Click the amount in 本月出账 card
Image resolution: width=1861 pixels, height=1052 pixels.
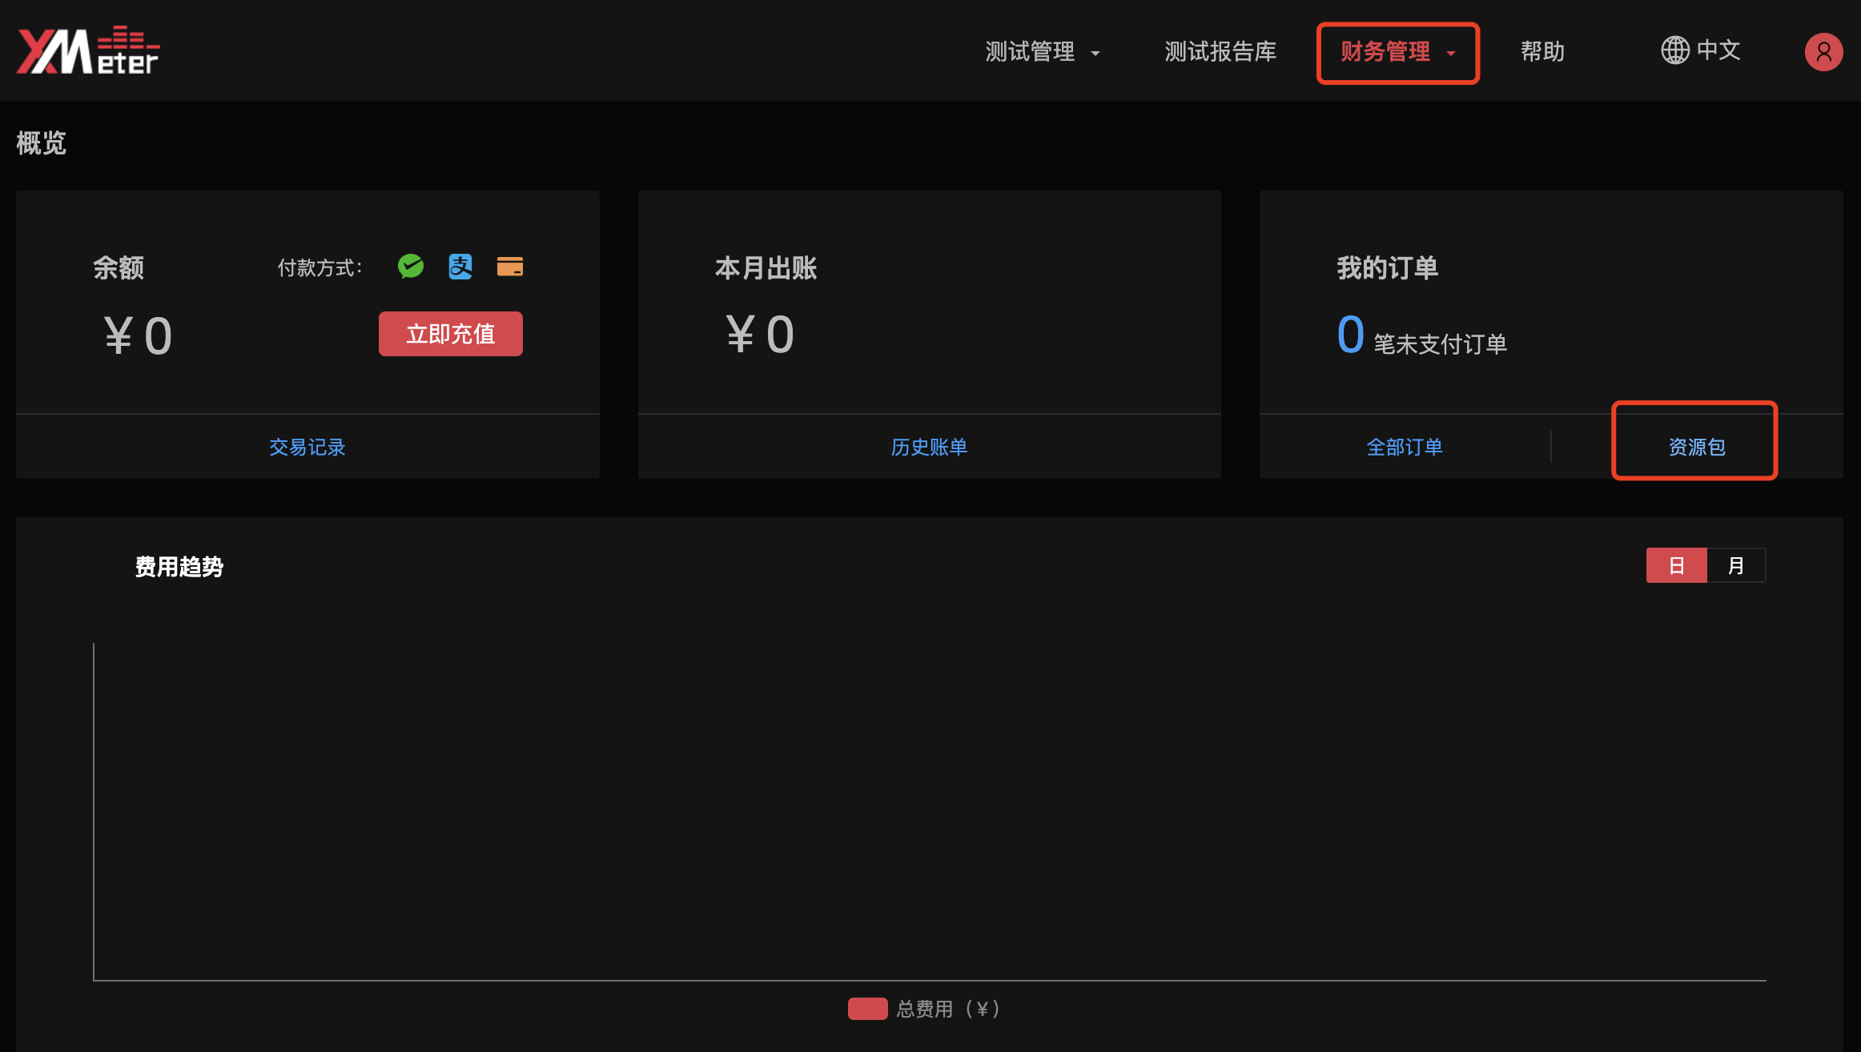point(760,334)
